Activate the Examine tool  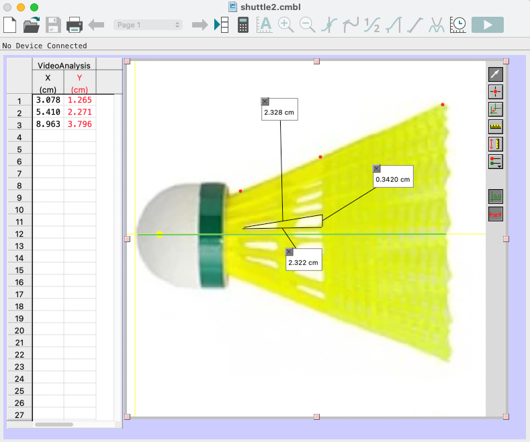click(329, 25)
